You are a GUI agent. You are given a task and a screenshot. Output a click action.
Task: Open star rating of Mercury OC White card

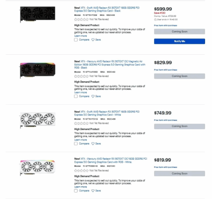pos(81,170)
